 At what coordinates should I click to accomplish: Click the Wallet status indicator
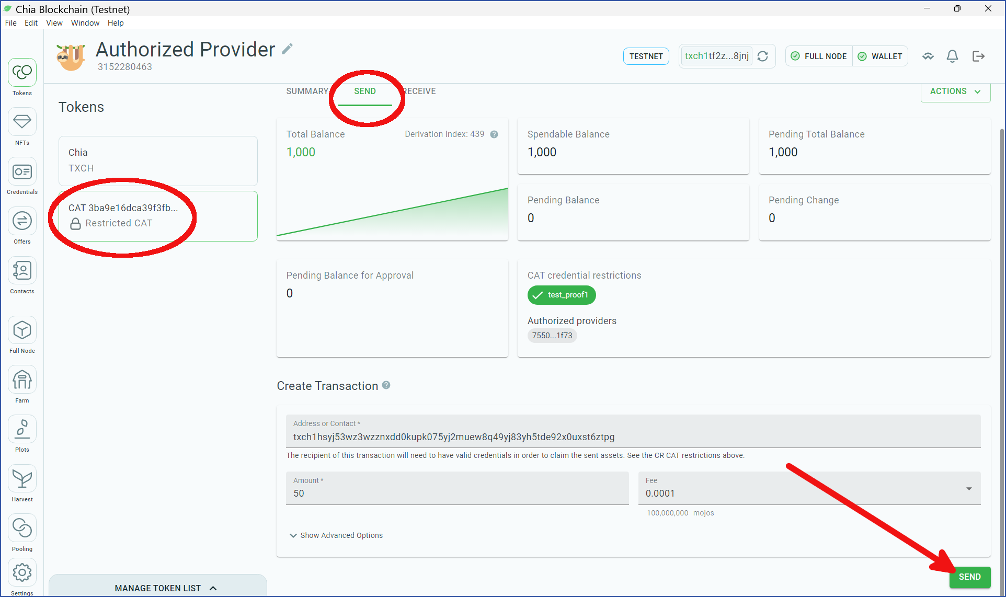coord(880,56)
